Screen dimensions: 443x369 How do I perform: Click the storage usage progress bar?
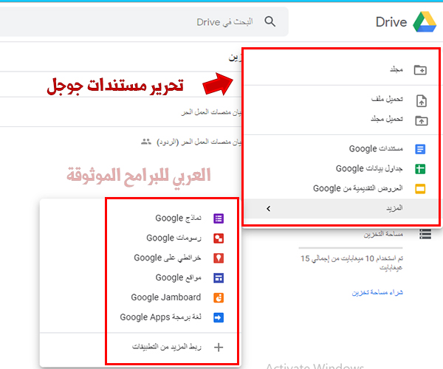350,248
